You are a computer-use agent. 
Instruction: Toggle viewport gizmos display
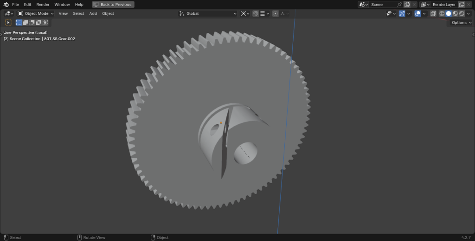pyautogui.click(x=402, y=13)
